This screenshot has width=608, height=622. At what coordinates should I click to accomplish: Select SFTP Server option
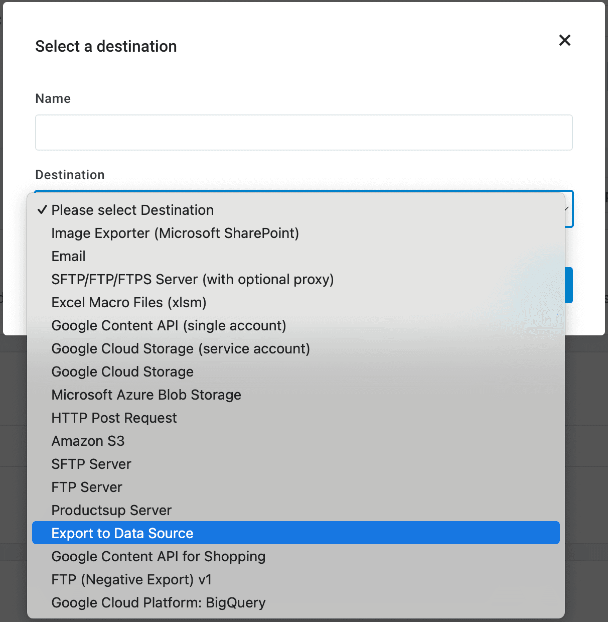click(x=91, y=464)
